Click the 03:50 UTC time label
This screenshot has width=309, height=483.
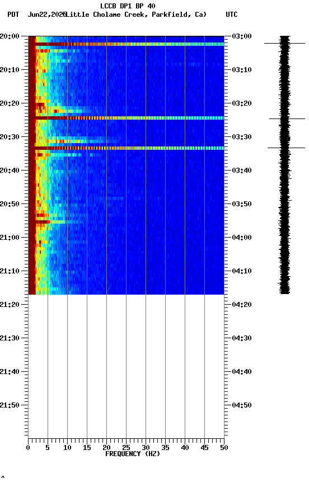pyautogui.click(x=242, y=204)
